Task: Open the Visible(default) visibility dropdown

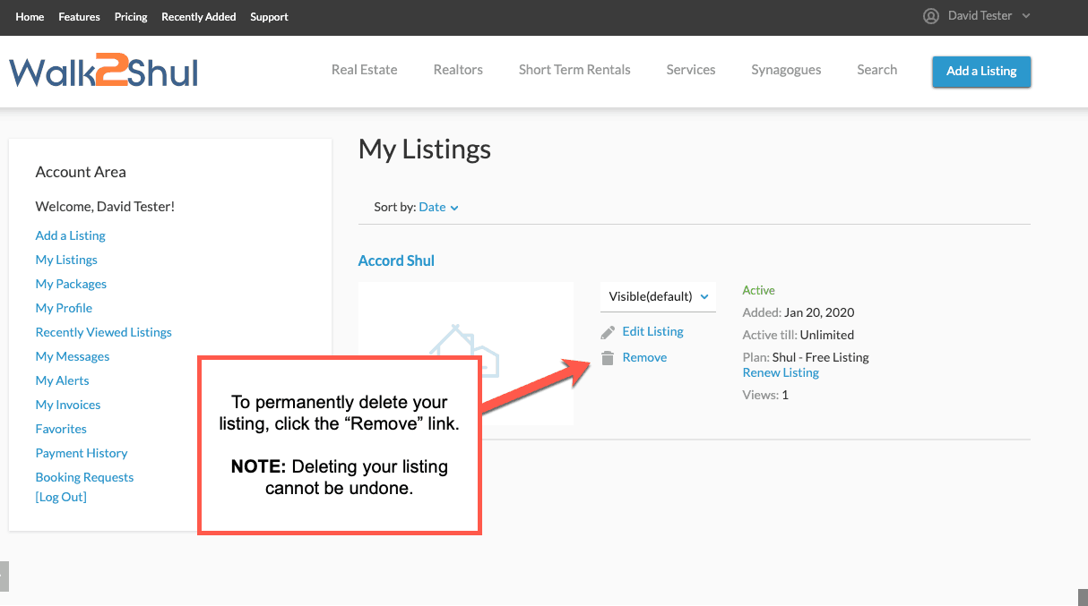Action: [658, 296]
